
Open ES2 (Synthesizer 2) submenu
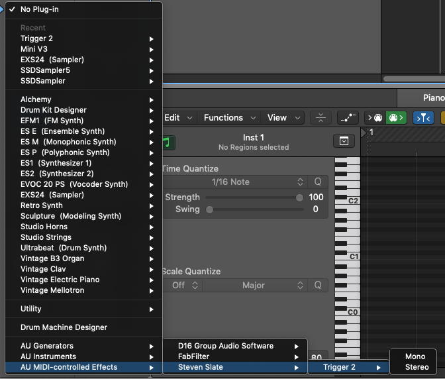point(83,174)
